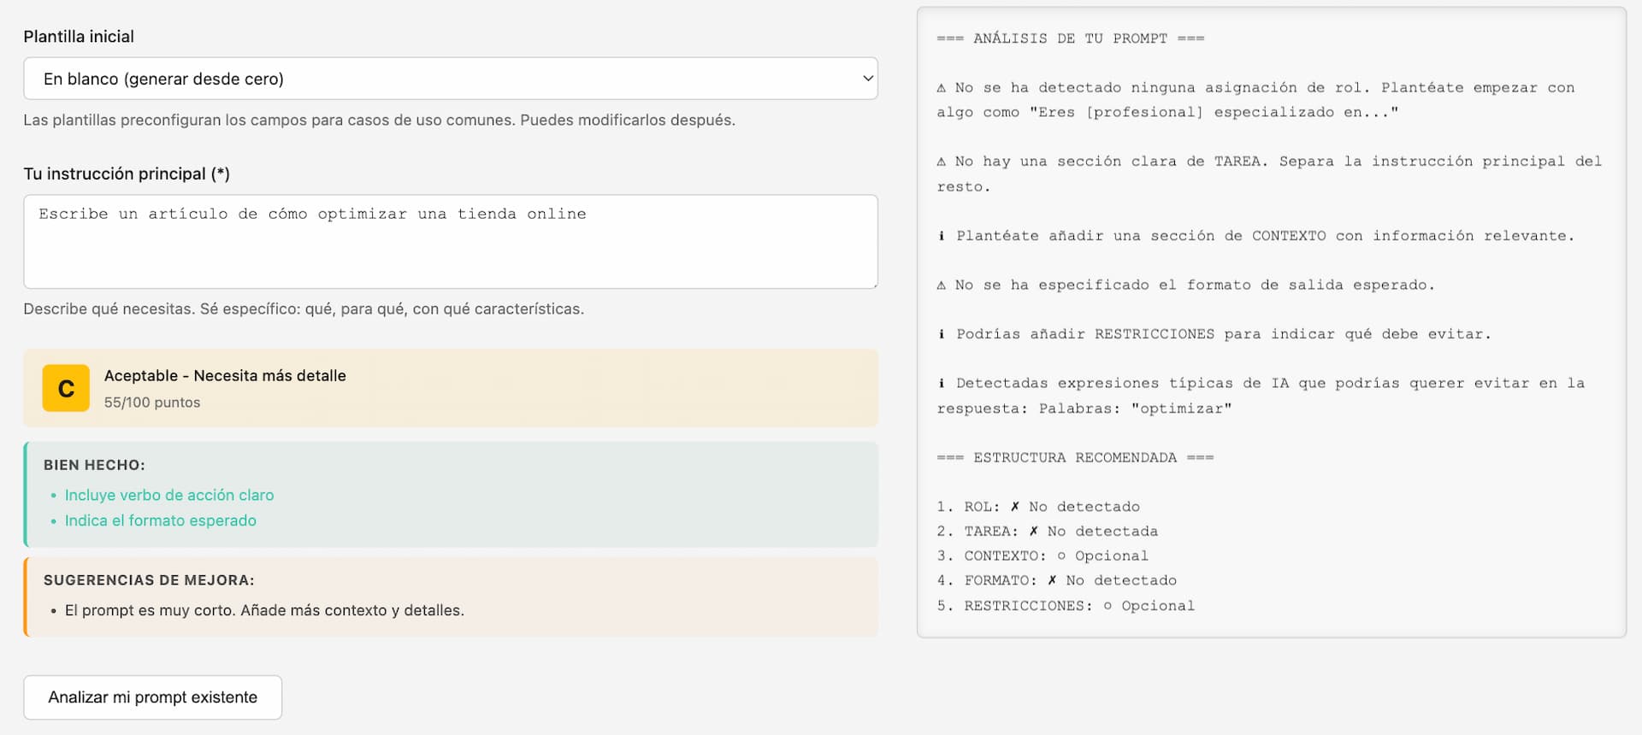The height and width of the screenshot is (735, 1642).
Task: Click the warning icon for the missing output format
Action: tap(942, 285)
